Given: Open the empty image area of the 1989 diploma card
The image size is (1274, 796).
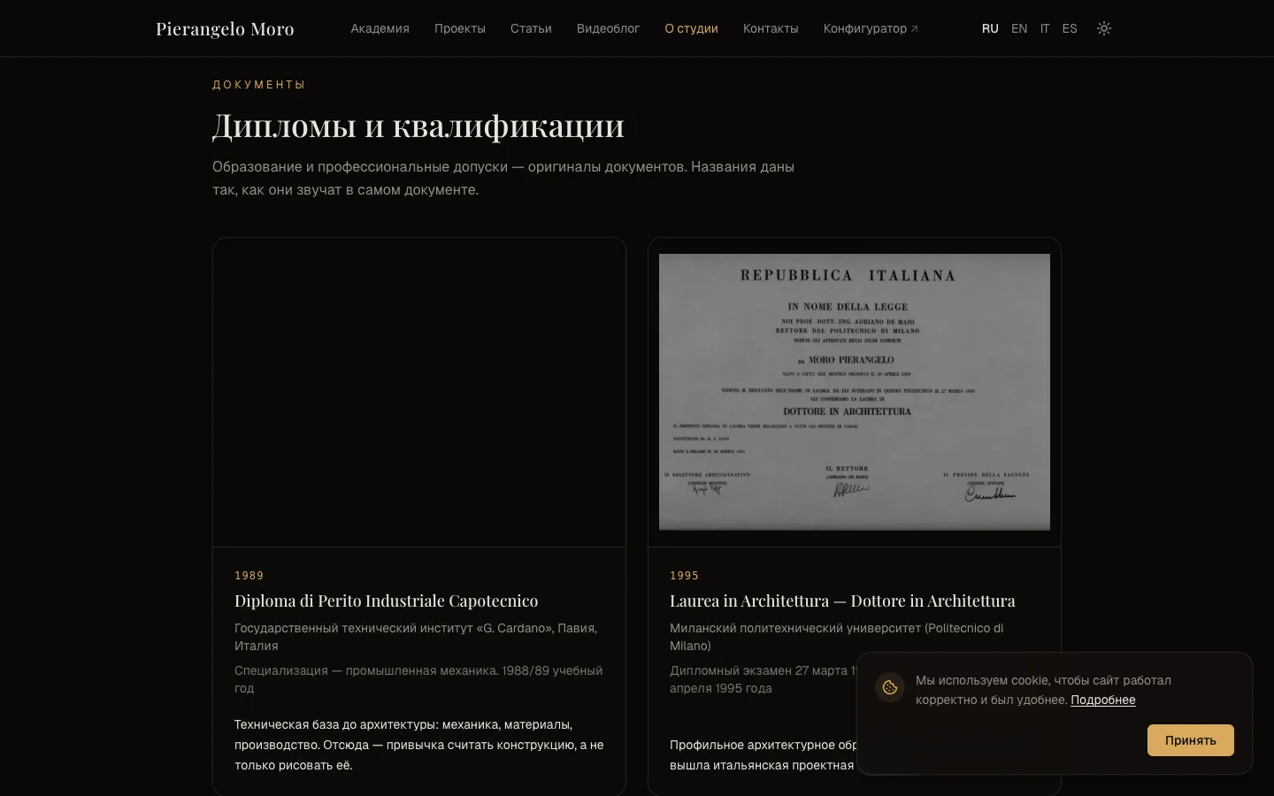Looking at the screenshot, I should [x=419, y=392].
